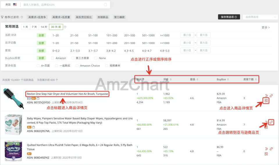Apply 热销新品 recommended filter
Viewport: 279px width, 165px height.
tap(103, 17)
